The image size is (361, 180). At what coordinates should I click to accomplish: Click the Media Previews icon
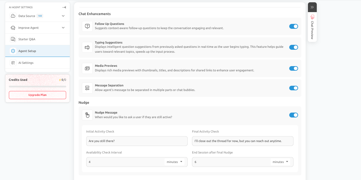87,68
